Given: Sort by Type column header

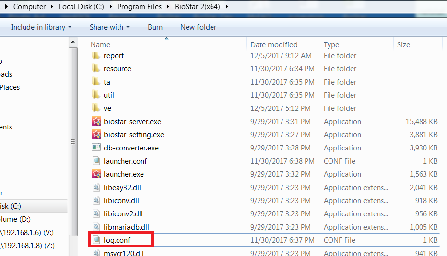Looking at the screenshot, I should [331, 44].
